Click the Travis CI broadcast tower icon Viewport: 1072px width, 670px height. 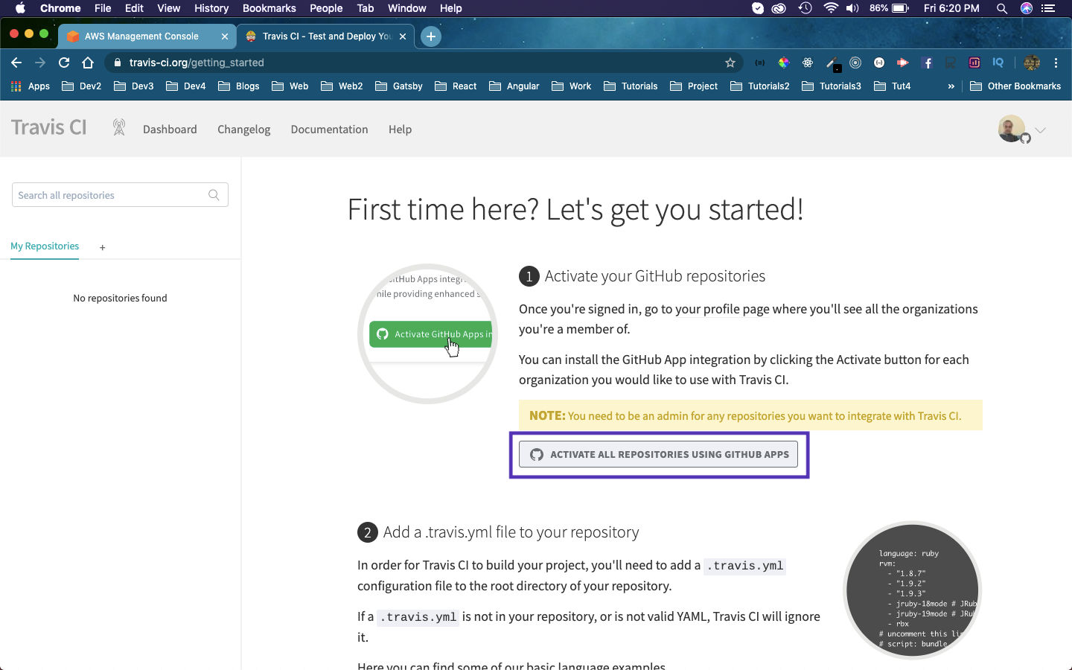(118, 127)
